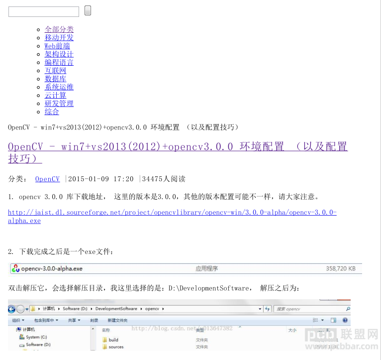
Task: Select opencv in the address breadcrumb
Action: [152, 309]
